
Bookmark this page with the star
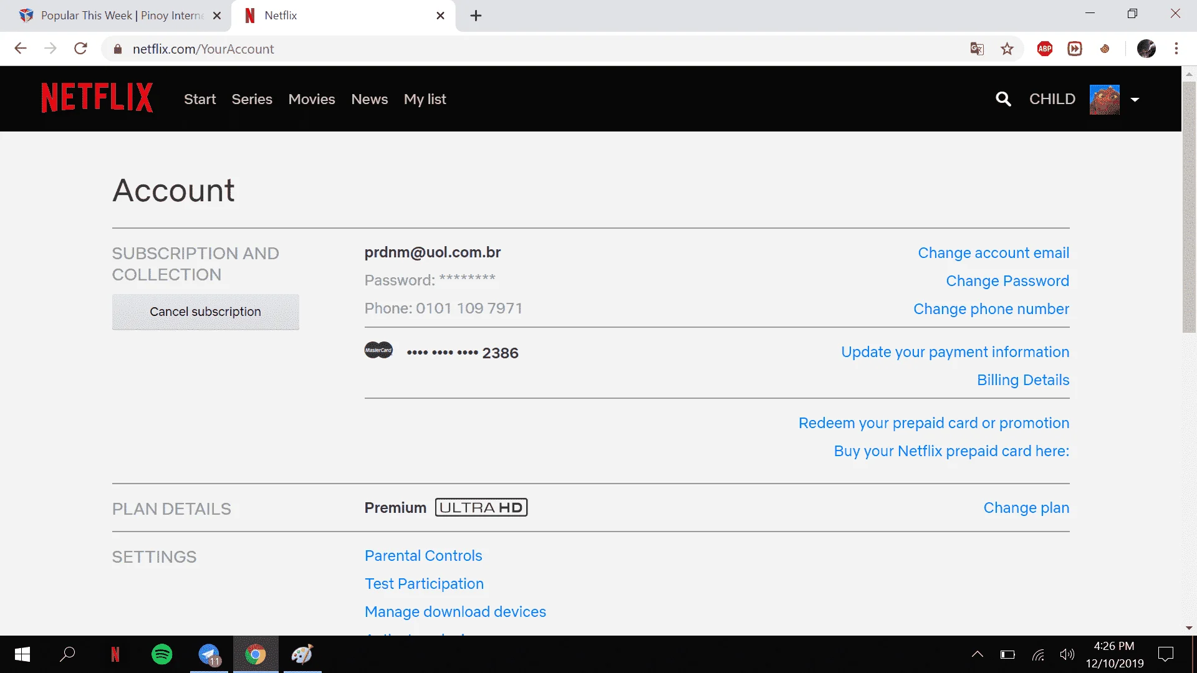click(x=1007, y=49)
